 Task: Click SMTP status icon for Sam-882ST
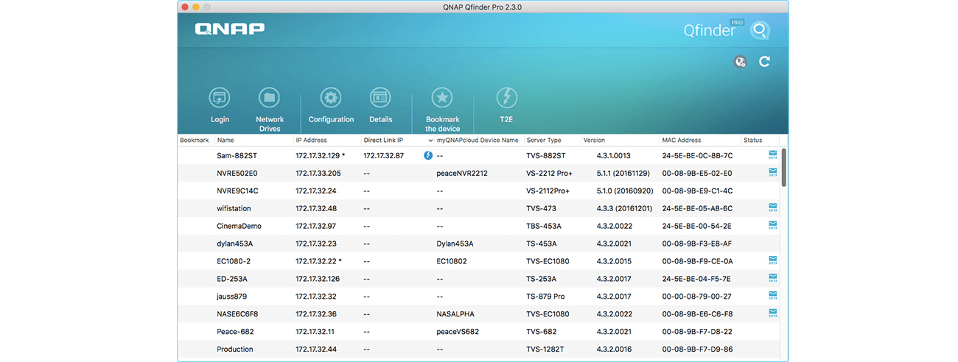(773, 155)
